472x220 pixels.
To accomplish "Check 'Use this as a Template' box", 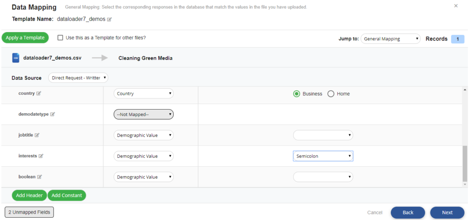I will click(x=60, y=38).
